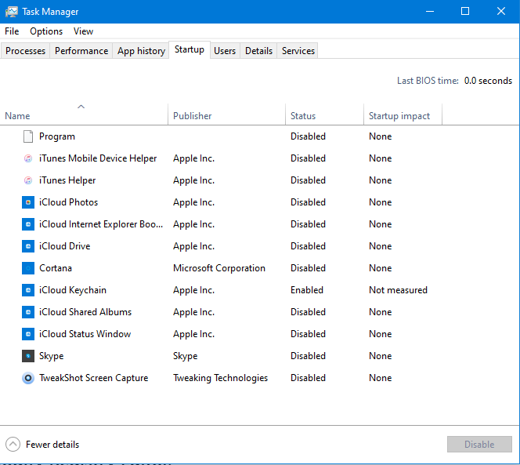Switch to the Processes tab
This screenshot has height=465, width=520.
(25, 51)
